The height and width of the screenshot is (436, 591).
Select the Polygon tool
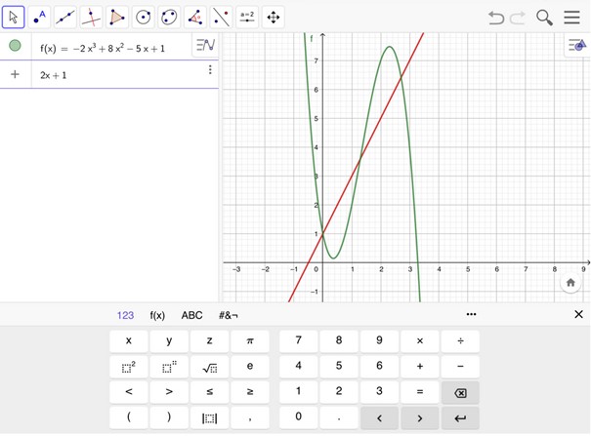117,17
